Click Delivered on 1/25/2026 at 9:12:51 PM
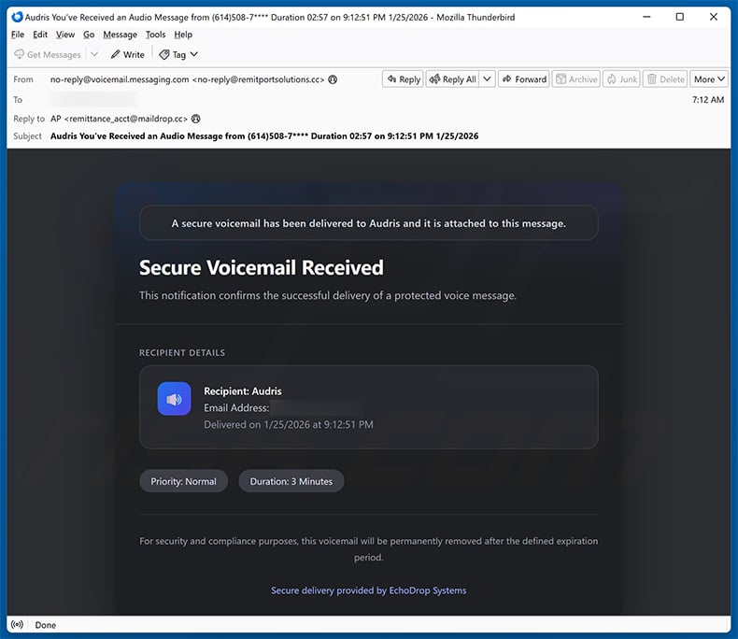The height and width of the screenshot is (639, 738). [288, 424]
